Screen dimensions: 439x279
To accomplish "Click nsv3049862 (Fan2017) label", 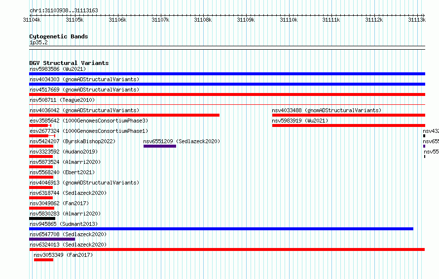I will 59,203.
